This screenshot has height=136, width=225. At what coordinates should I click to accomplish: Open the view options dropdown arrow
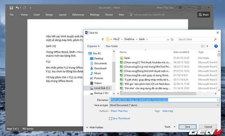coord(207,46)
